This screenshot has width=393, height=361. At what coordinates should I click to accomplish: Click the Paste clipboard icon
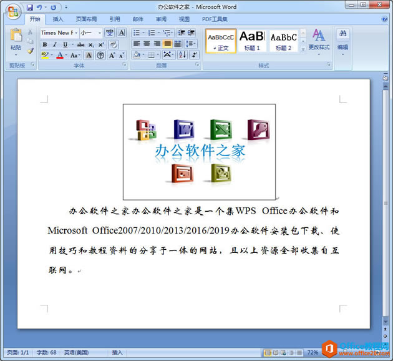(x=16, y=35)
